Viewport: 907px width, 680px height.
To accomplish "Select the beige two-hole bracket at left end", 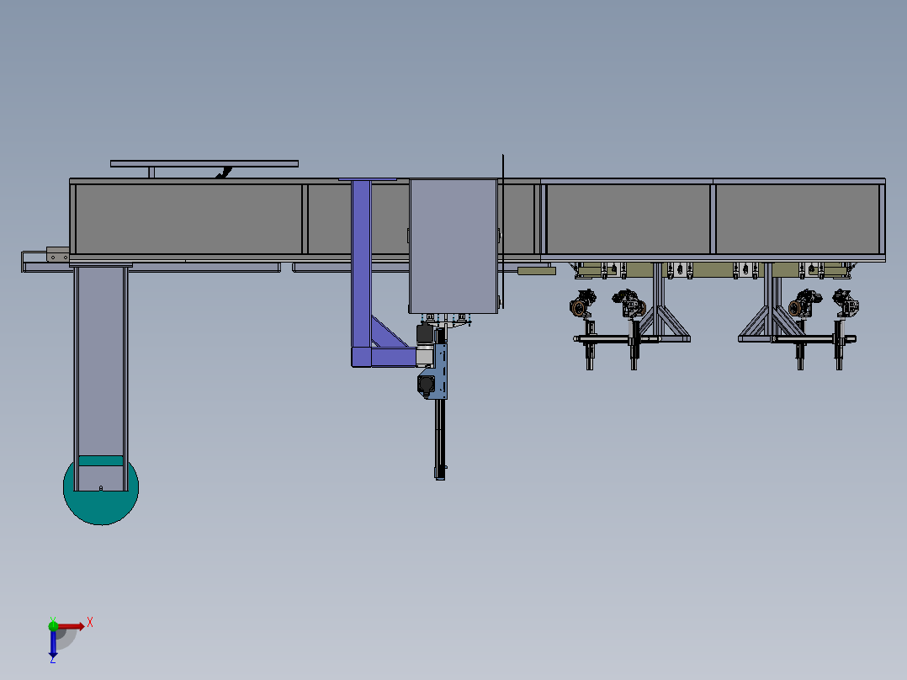I will [58, 255].
